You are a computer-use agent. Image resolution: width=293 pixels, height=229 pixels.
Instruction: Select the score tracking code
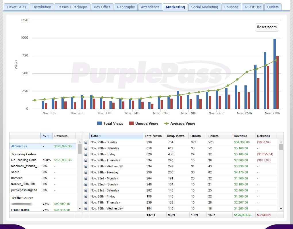click(x=43, y=172)
